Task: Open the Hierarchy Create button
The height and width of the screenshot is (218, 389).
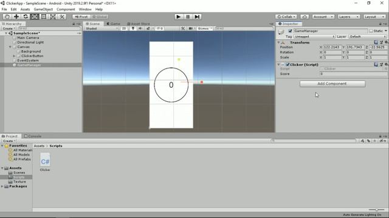Action: coord(9,28)
